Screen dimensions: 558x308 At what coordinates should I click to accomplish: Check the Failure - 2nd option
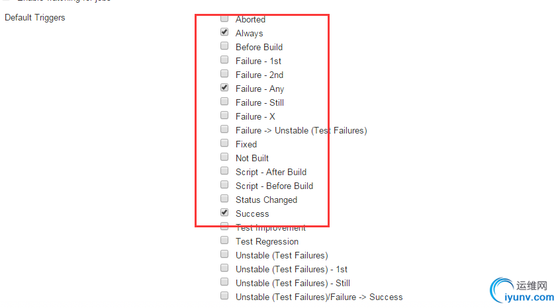pos(224,73)
